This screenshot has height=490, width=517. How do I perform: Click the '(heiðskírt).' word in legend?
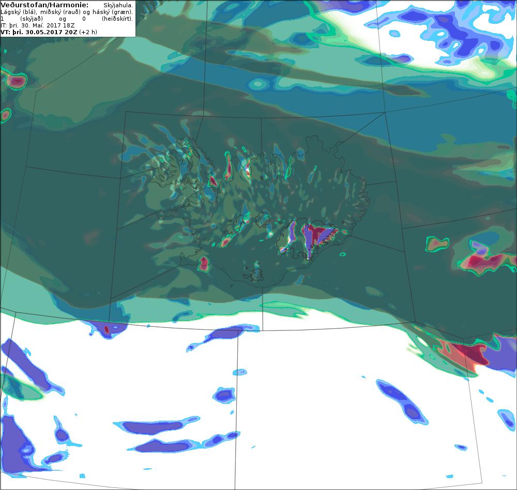[117, 19]
